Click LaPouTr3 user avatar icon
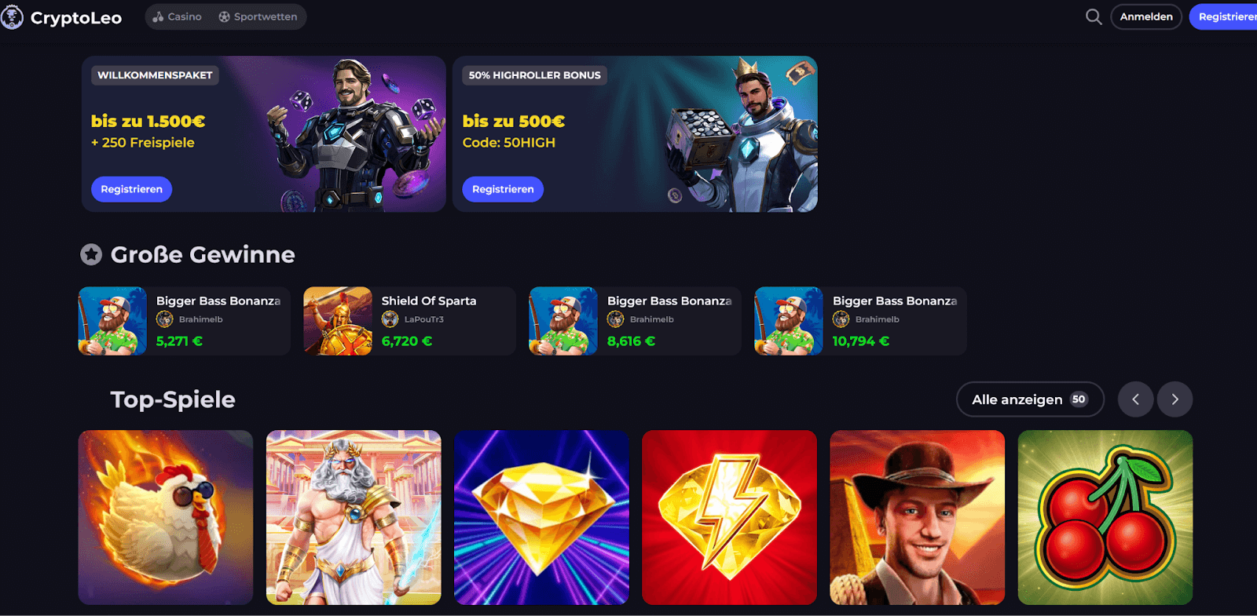The height and width of the screenshot is (616, 1257). (390, 319)
